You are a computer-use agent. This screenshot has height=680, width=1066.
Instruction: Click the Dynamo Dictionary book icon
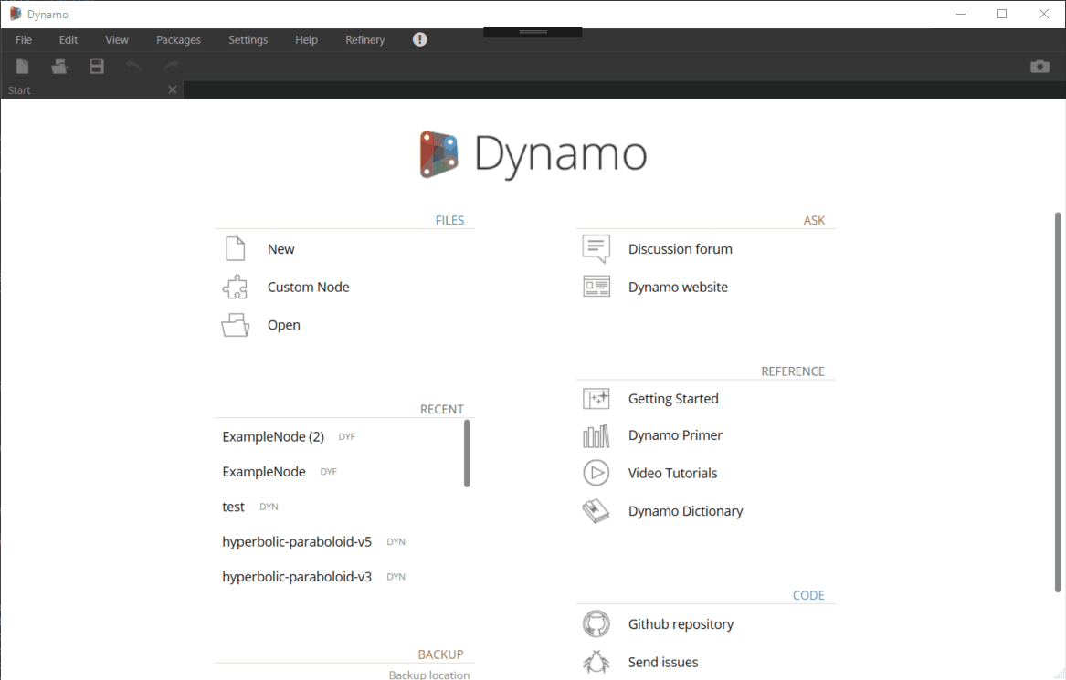[x=596, y=511]
